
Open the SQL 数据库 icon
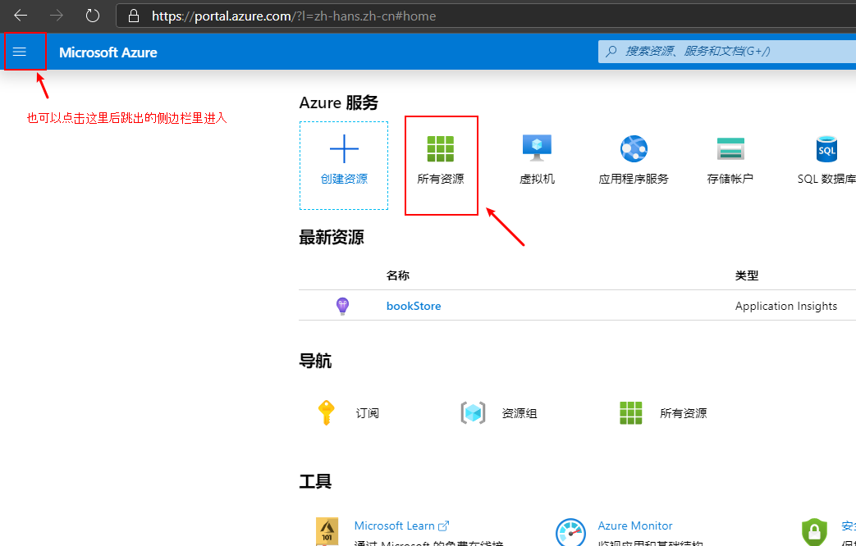[826, 148]
